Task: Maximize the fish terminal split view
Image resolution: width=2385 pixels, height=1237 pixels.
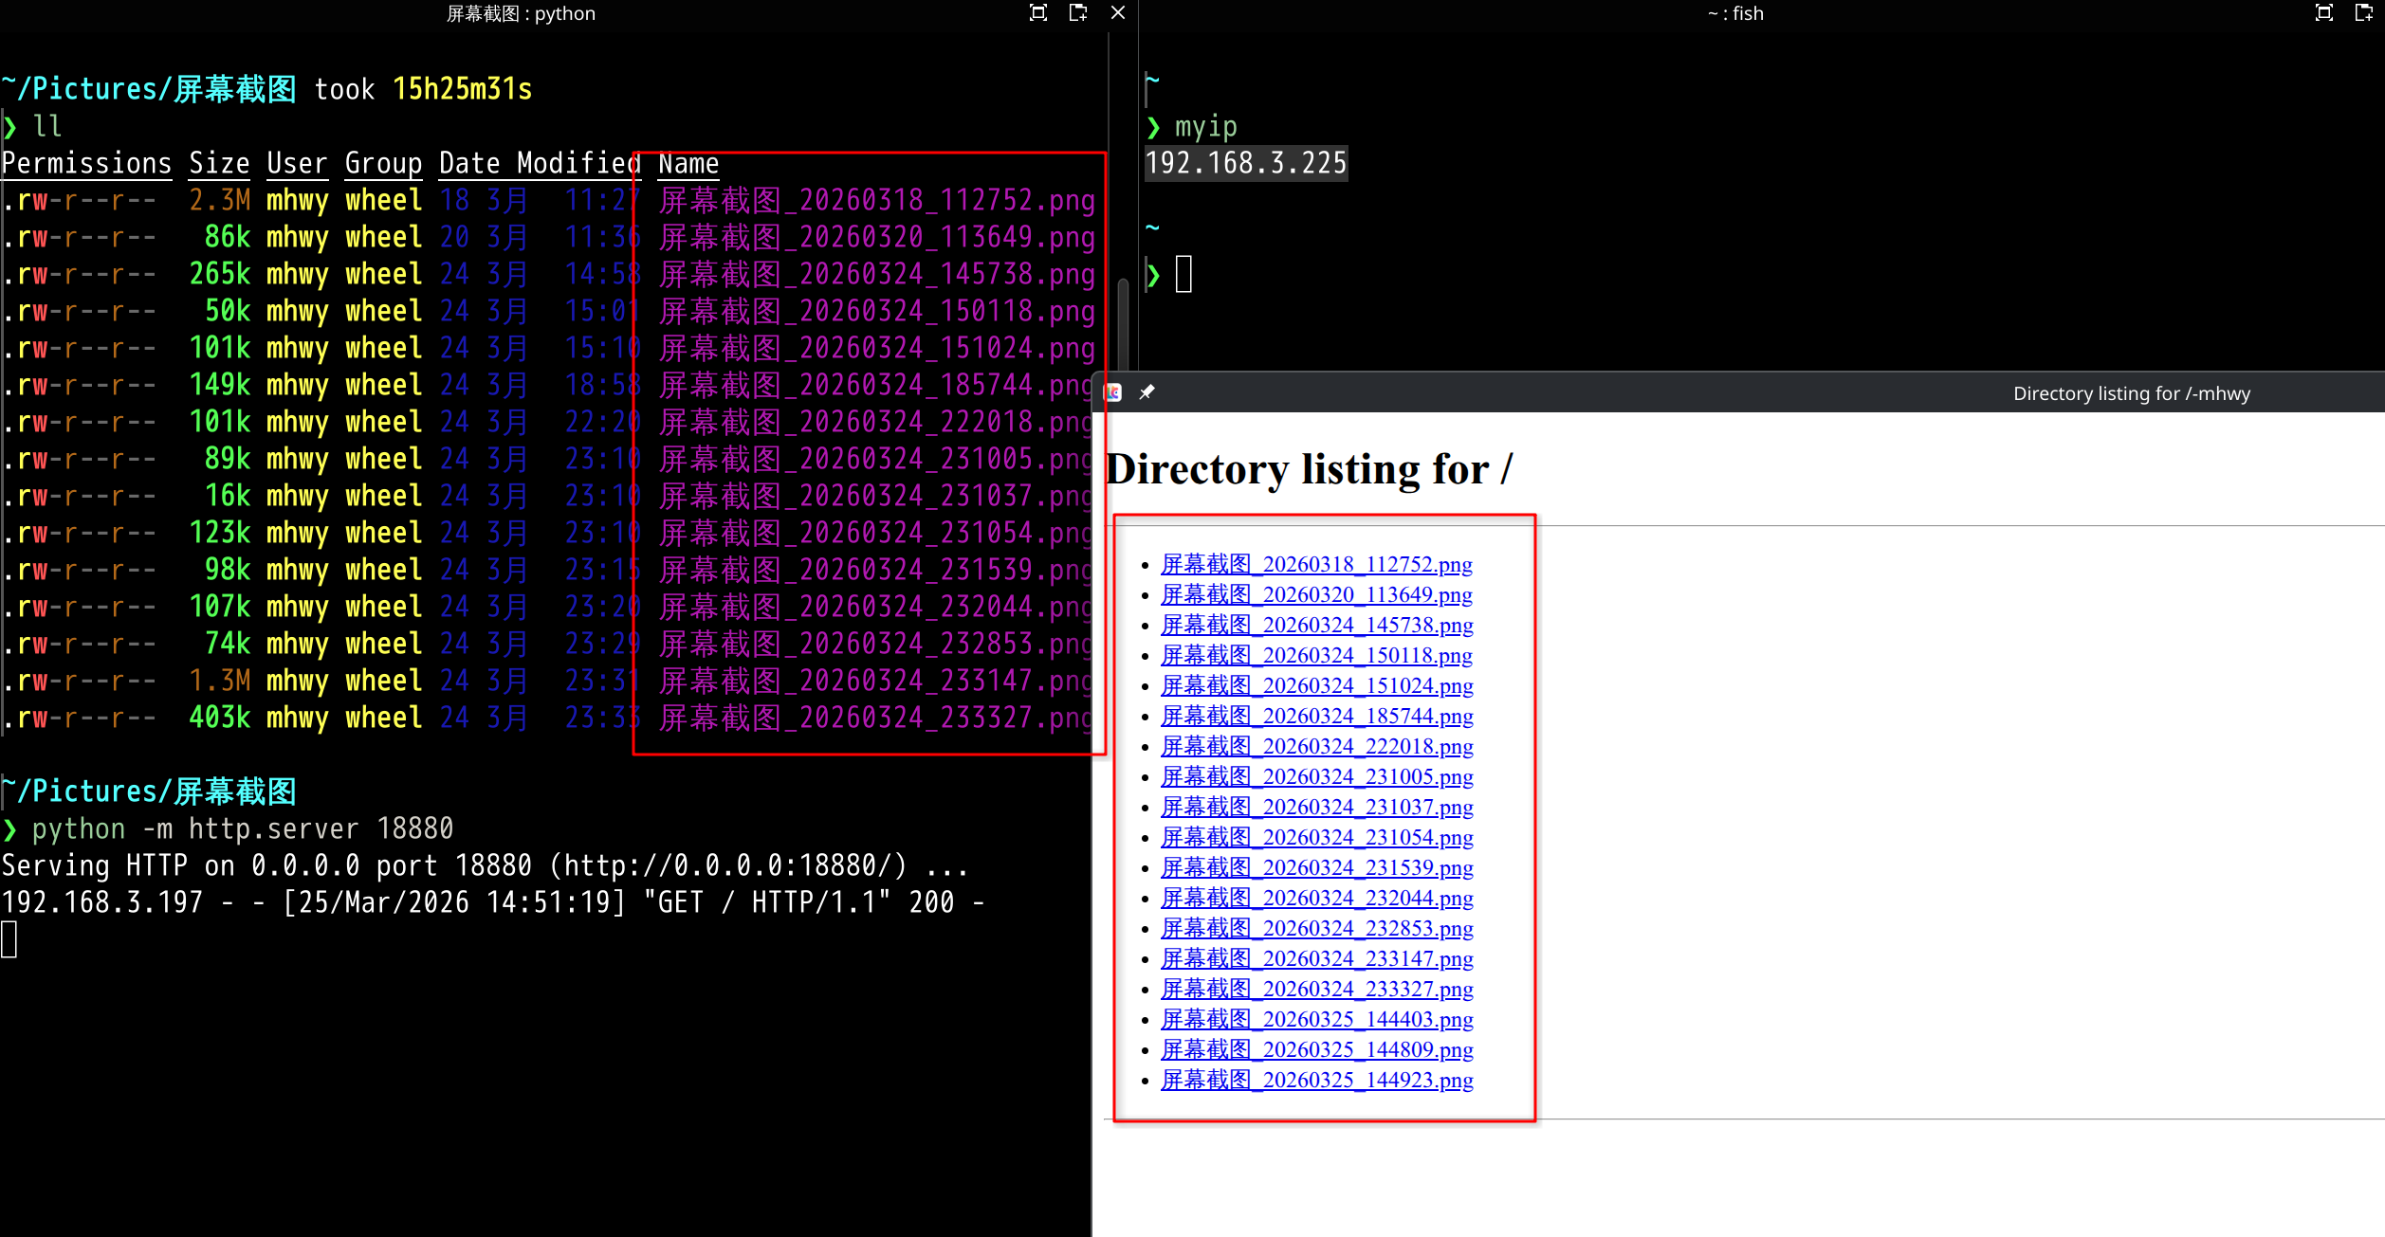Action: click(2324, 13)
